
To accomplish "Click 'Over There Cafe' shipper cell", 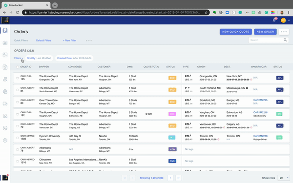I will pyautogui.click(x=48, y=100).
